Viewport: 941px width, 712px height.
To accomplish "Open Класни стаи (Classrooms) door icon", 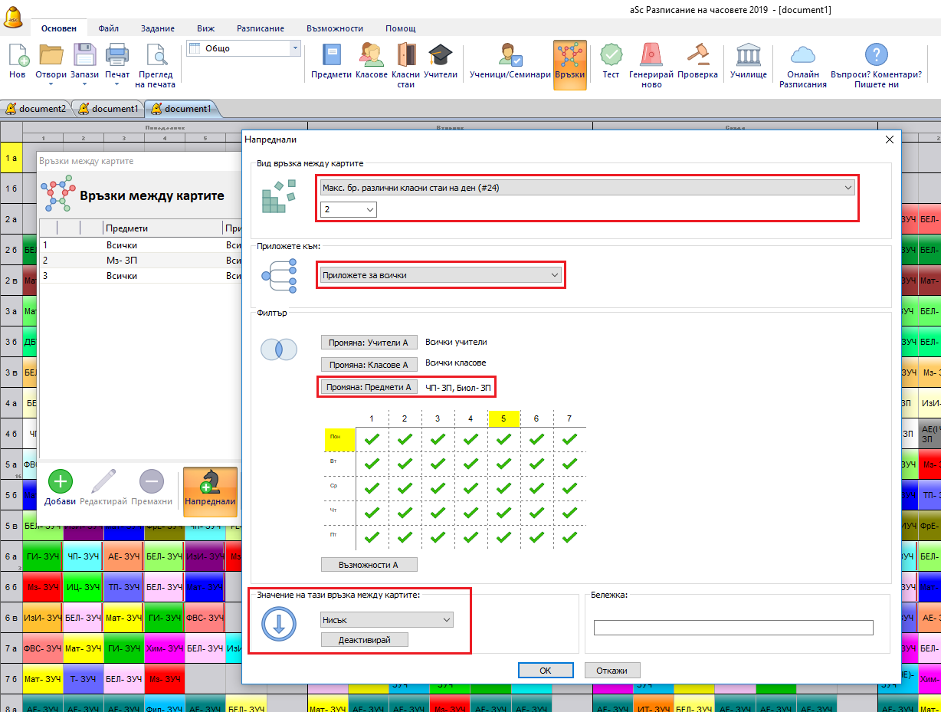I will (x=405, y=61).
